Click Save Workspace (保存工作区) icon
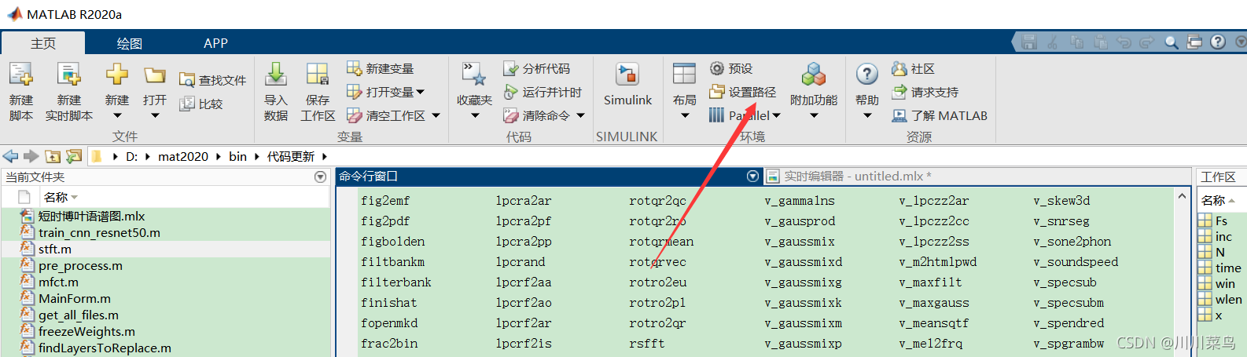Screen dimensions: 1247x357 (x=318, y=75)
